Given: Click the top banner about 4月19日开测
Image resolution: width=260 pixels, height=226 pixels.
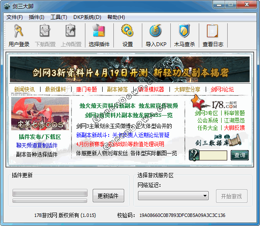Looking at the screenshot, I should [x=130, y=69].
